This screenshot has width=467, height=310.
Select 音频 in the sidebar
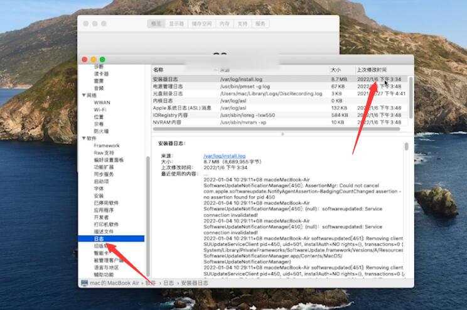99,88
